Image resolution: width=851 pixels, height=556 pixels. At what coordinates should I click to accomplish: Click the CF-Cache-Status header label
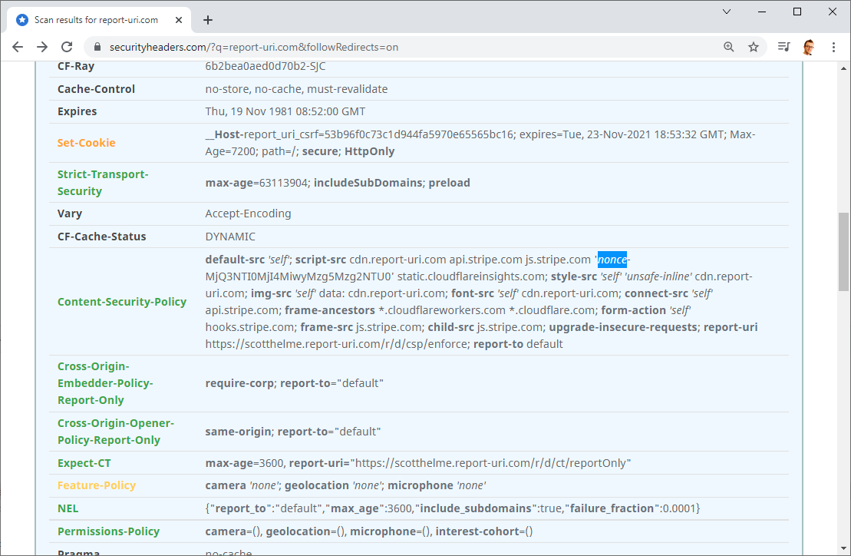coord(101,237)
